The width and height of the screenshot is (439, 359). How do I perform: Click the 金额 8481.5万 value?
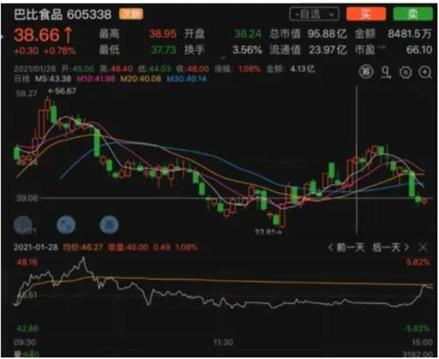(x=409, y=34)
